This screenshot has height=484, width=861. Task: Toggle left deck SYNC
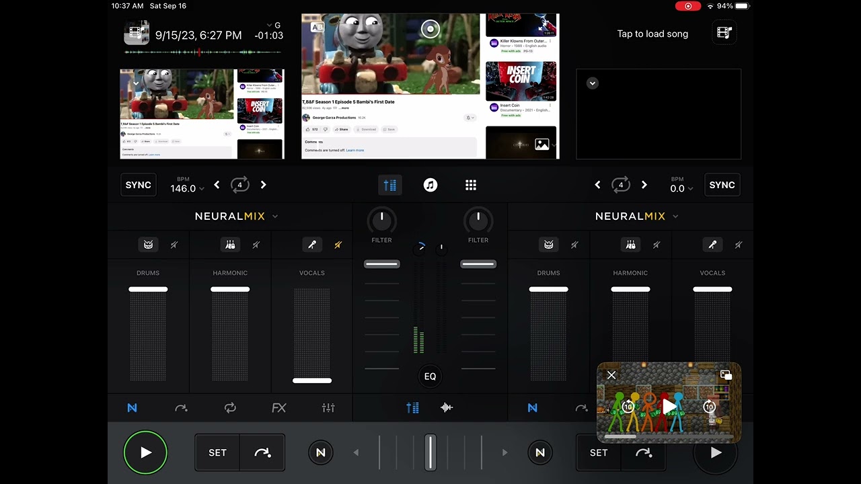pyautogui.click(x=139, y=185)
